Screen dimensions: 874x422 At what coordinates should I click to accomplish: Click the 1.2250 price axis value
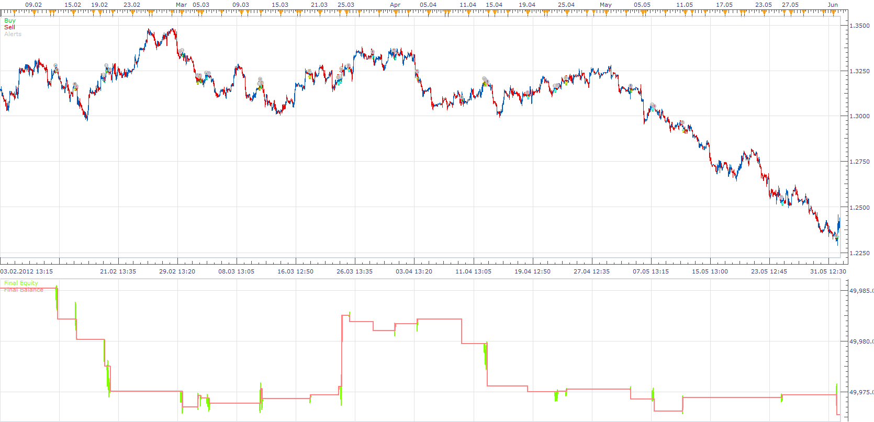(x=860, y=253)
